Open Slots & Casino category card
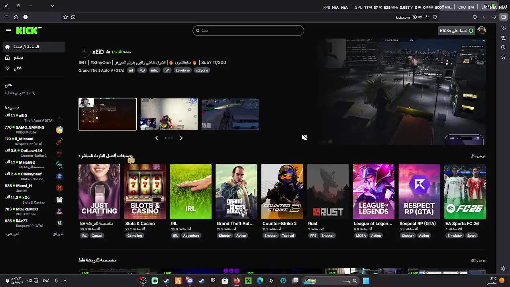 pos(145,191)
